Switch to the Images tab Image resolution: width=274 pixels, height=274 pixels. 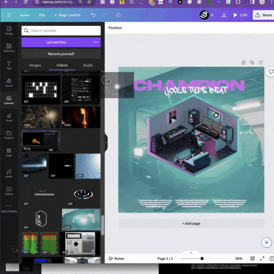point(35,65)
